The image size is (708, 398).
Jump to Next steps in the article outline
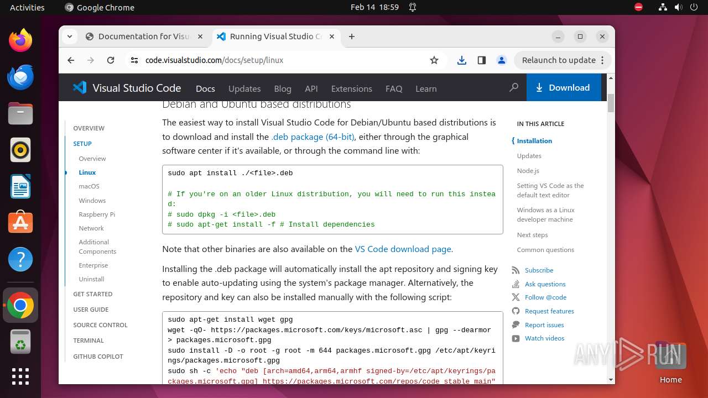[532, 235]
